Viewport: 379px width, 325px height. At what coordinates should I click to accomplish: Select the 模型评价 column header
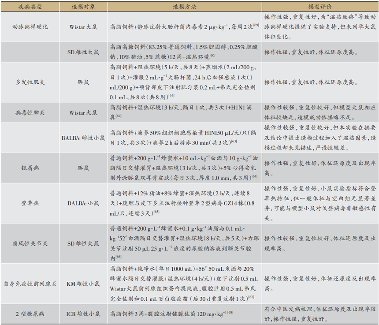point(320,7)
